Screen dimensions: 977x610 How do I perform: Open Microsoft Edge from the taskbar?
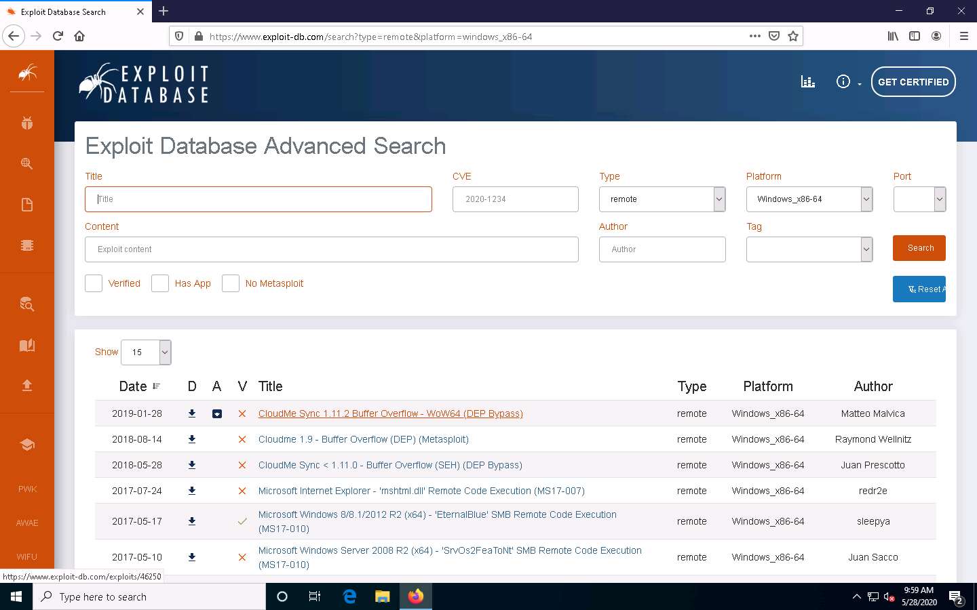(x=349, y=596)
